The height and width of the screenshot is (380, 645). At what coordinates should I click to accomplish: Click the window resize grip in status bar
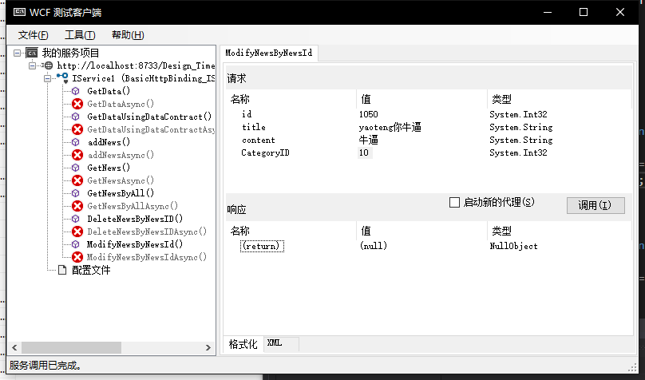click(x=633, y=368)
